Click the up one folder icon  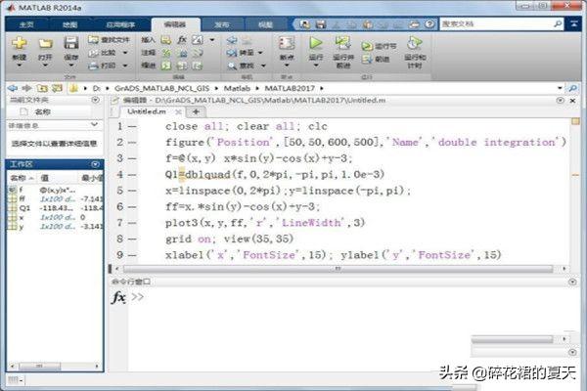pyautogui.click(x=42, y=88)
